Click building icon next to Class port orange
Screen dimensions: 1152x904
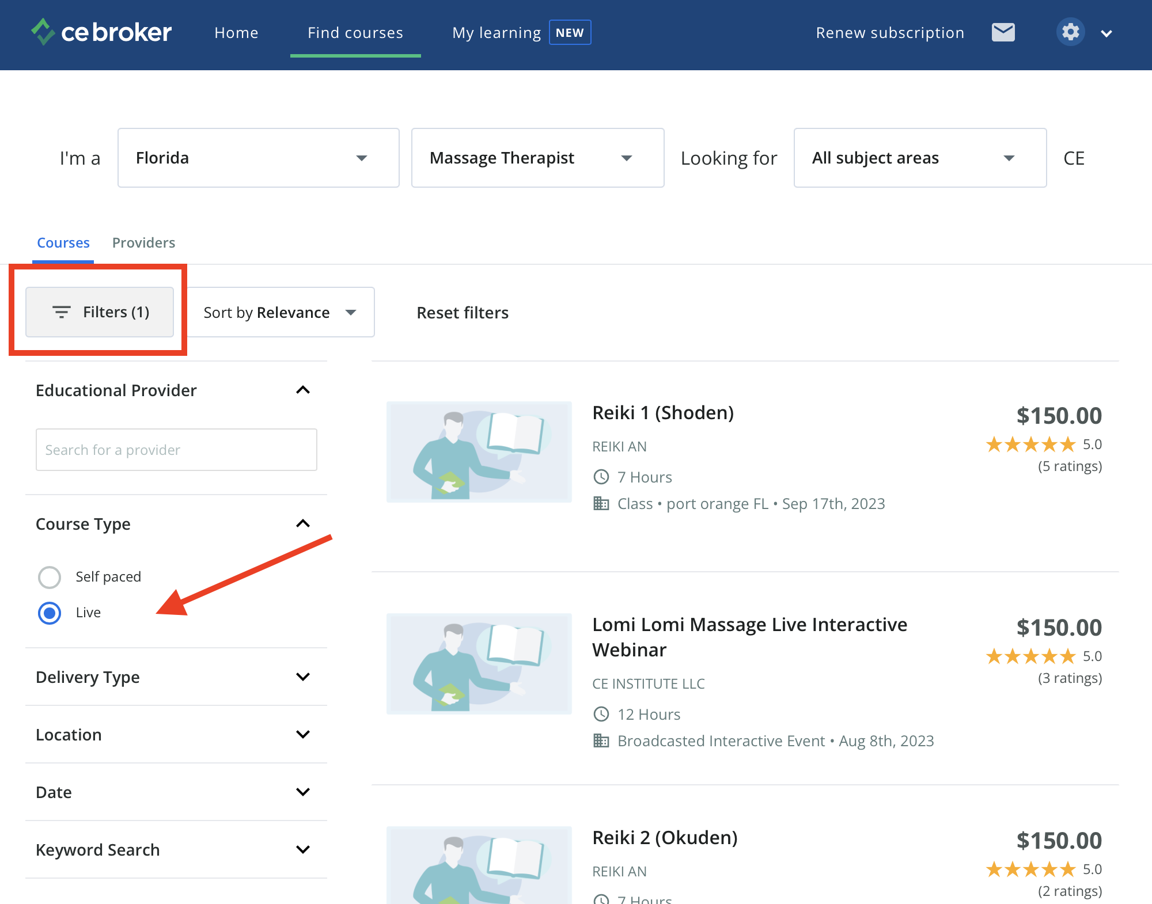point(601,503)
